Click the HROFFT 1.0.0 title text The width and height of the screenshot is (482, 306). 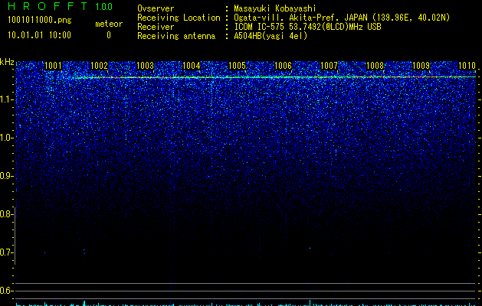(x=61, y=6)
